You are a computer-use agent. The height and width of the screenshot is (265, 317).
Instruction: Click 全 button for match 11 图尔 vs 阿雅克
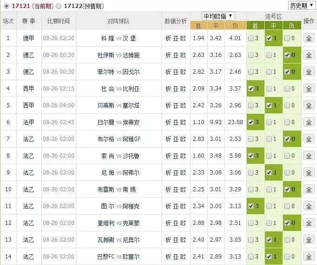(x=309, y=207)
